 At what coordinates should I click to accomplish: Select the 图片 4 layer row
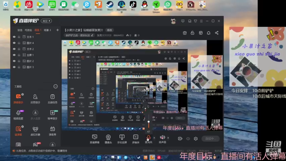click(x=35, y=43)
